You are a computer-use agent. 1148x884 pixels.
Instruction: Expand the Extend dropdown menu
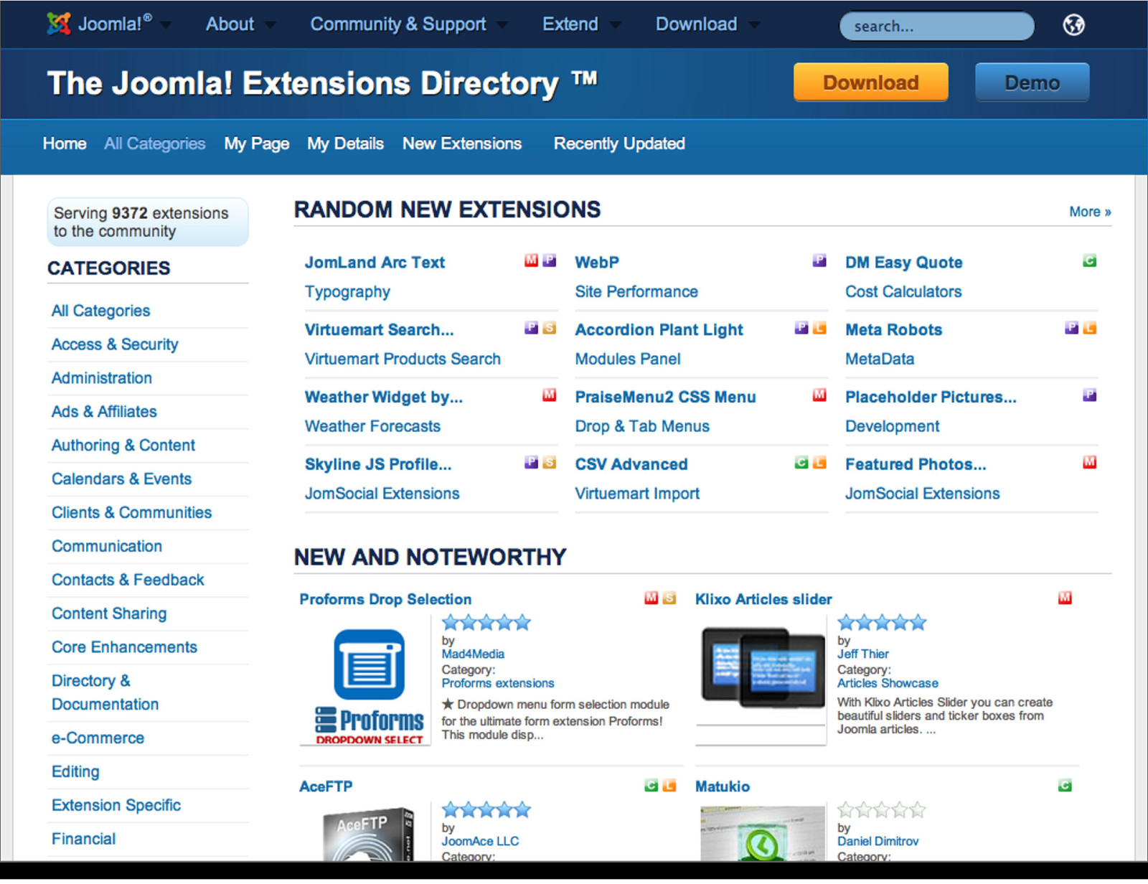pyautogui.click(x=615, y=25)
